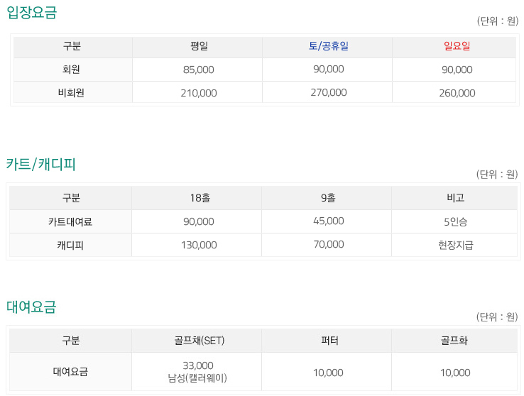Click the 입장요금 section heading
The image size is (524, 396).
[32, 12]
